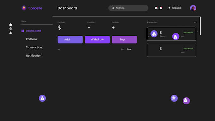Screen dimensions: 215x121
Task: Expand the dropdown arrow beside Claudia
Action: point(169,8)
